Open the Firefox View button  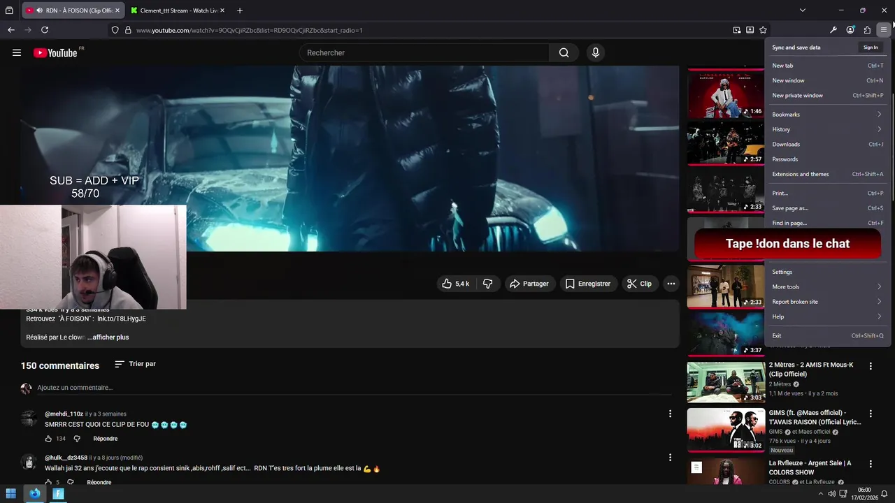point(9,10)
